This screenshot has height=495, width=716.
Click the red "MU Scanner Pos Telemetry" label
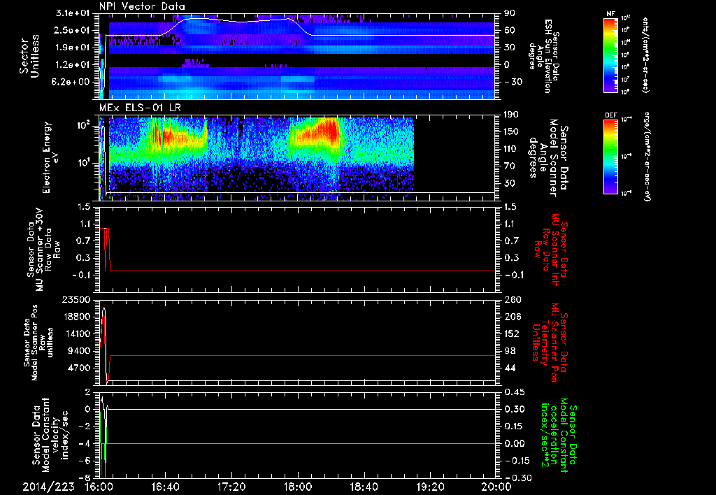point(549,343)
